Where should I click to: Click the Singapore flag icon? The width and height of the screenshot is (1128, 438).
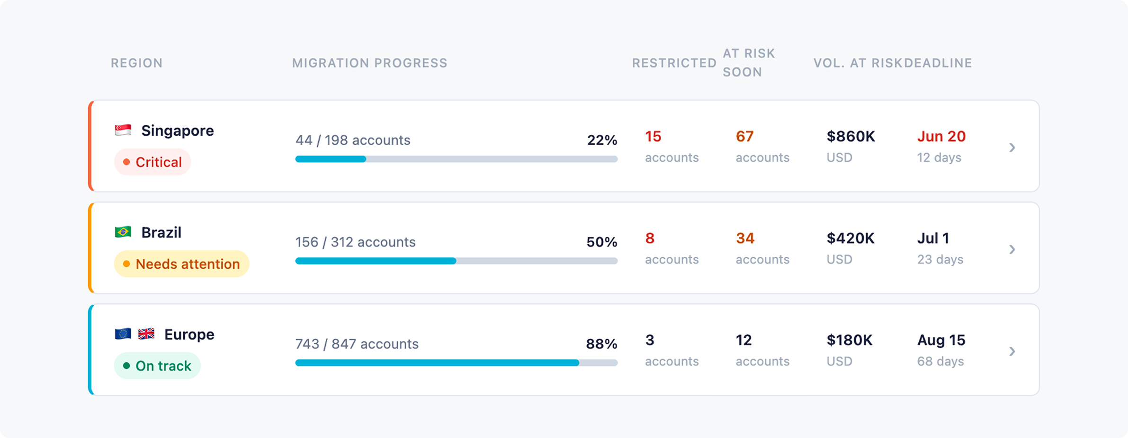click(123, 131)
